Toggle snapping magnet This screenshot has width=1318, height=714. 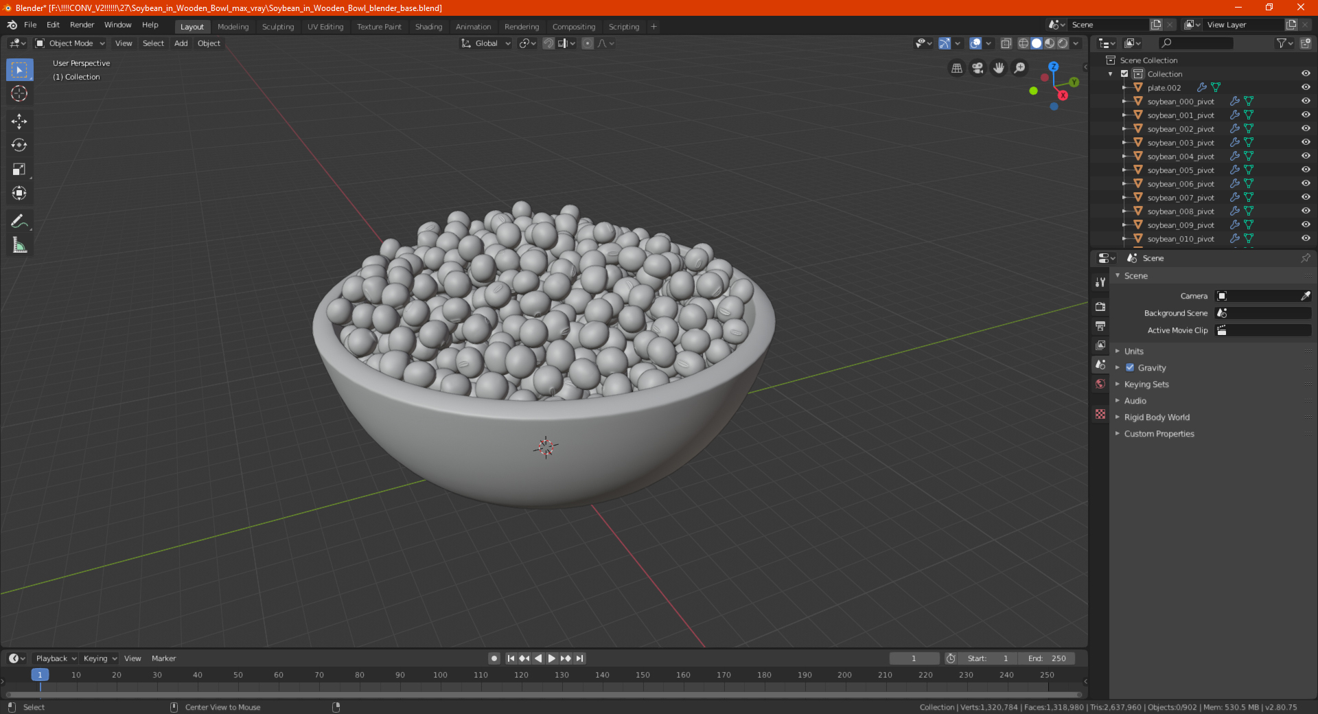548,43
